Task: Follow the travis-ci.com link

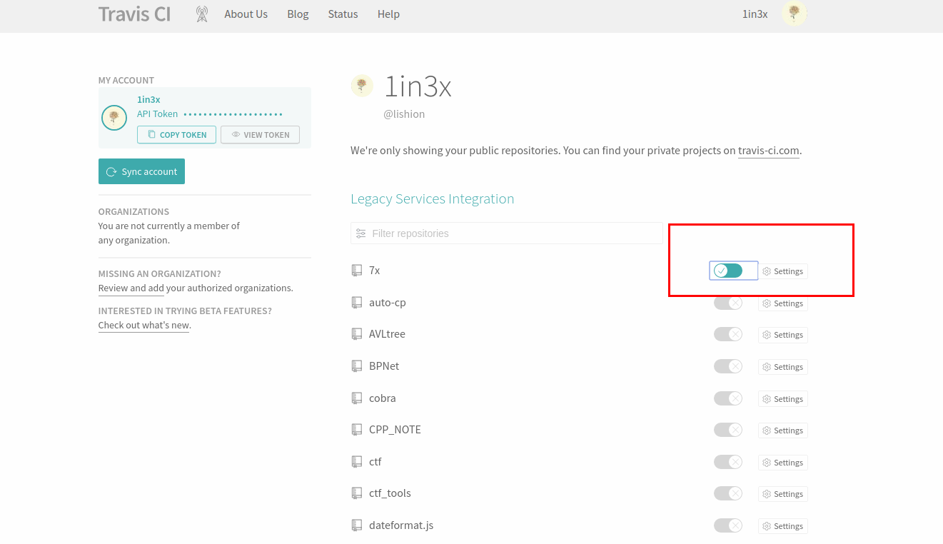Action: coord(768,151)
